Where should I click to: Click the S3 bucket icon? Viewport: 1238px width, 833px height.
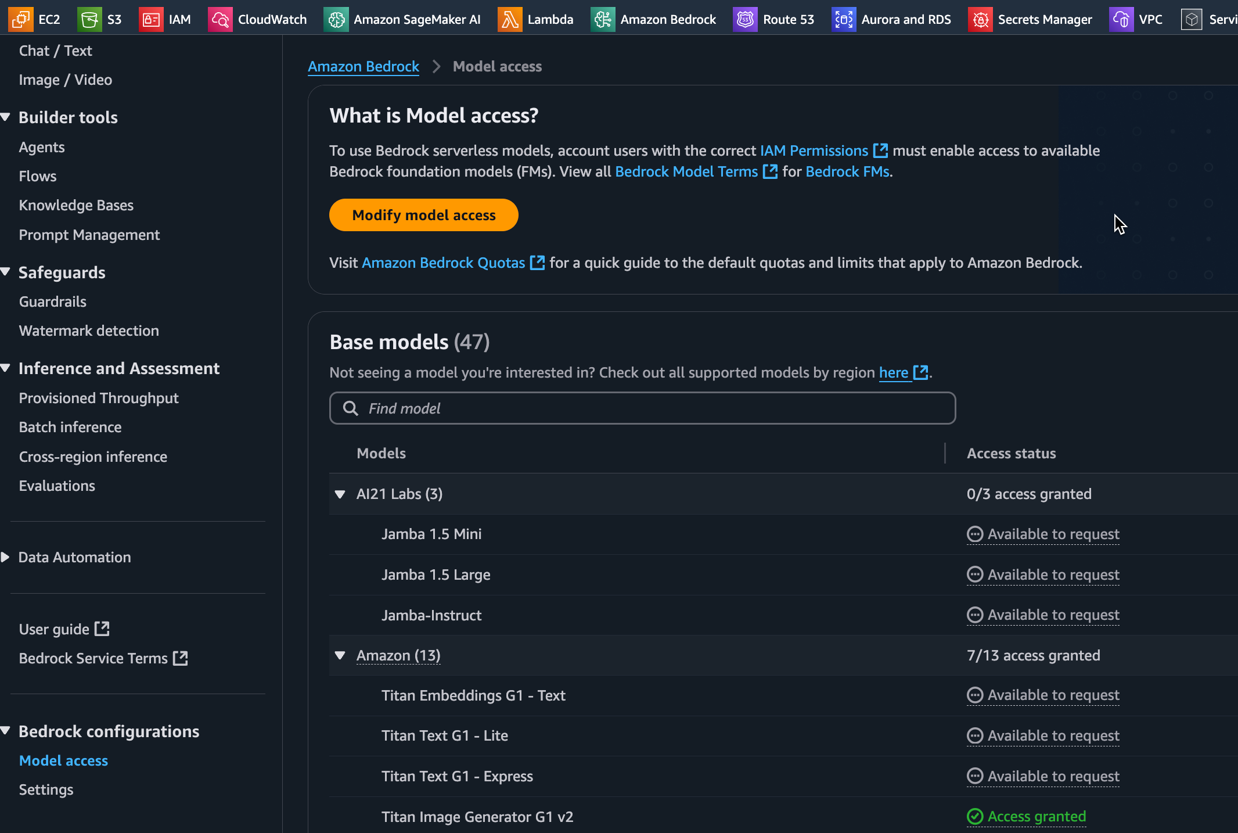click(89, 19)
